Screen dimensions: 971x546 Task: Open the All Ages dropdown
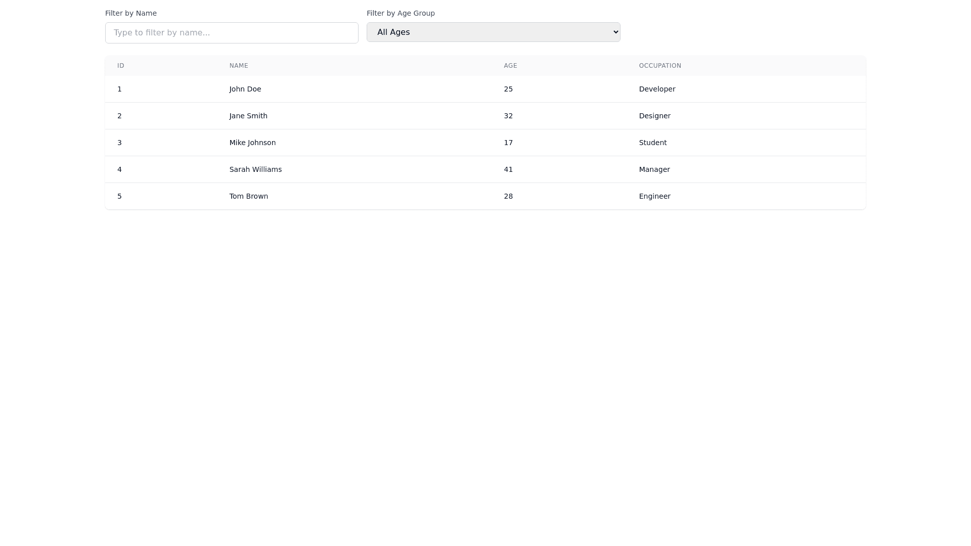493,32
